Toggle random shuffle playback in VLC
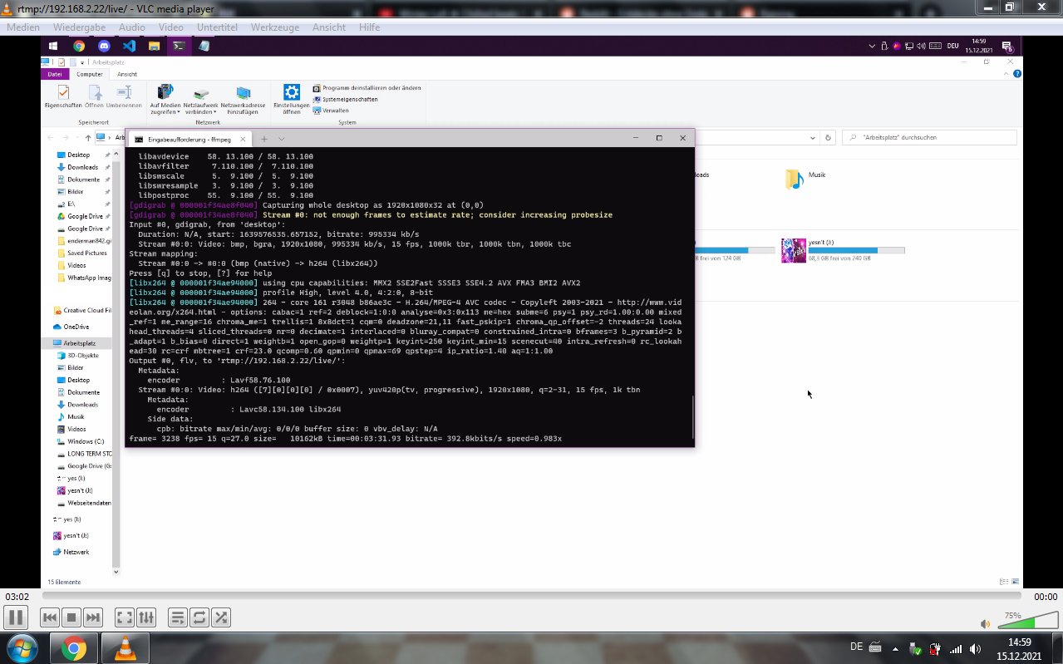 coord(221,617)
